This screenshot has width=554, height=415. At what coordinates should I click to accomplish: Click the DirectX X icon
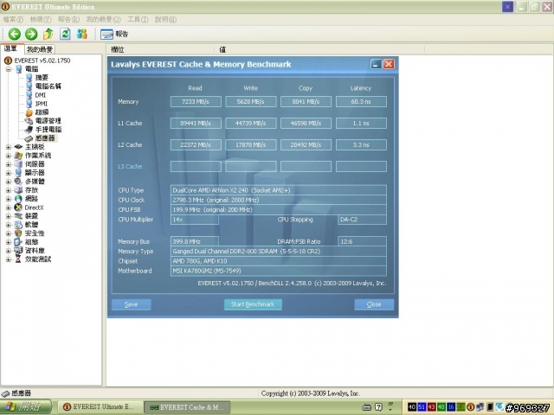tap(18, 207)
